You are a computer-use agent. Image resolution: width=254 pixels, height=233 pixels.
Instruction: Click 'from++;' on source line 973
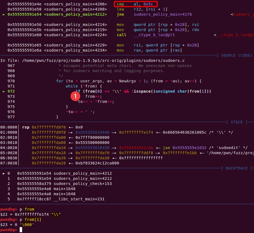click(x=94, y=96)
